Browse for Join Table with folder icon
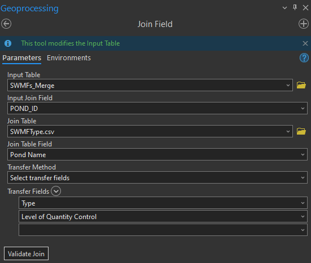This screenshot has width=311, height=263. pos(301,131)
